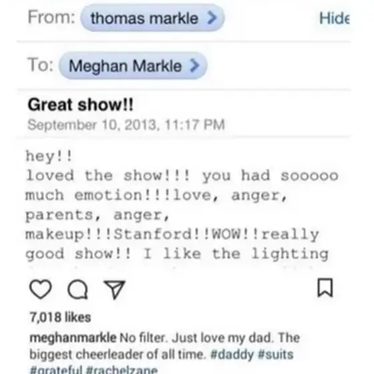Open the #grateful hashtag
This screenshot has width=374, height=374.
click(x=56, y=370)
